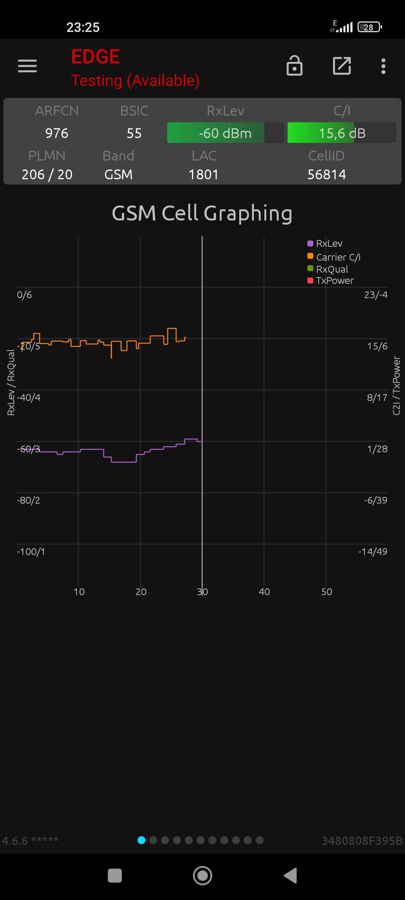The height and width of the screenshot is (900, 405).
Task: Open the three-dot overflow menu
Action: tap(383, 66)
